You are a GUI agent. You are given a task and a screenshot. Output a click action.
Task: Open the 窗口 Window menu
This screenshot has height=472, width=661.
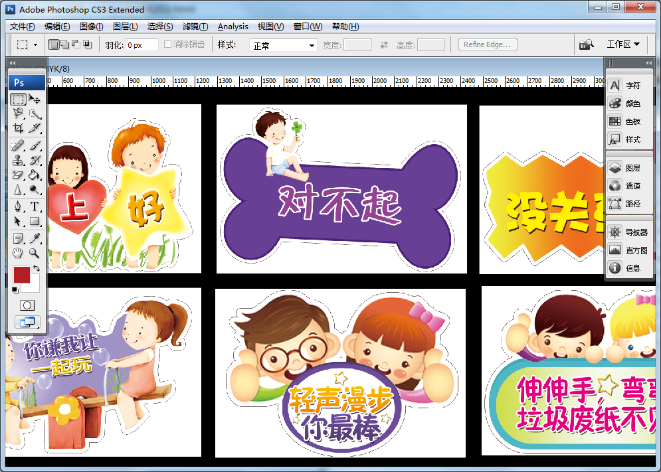pos(308,27)
